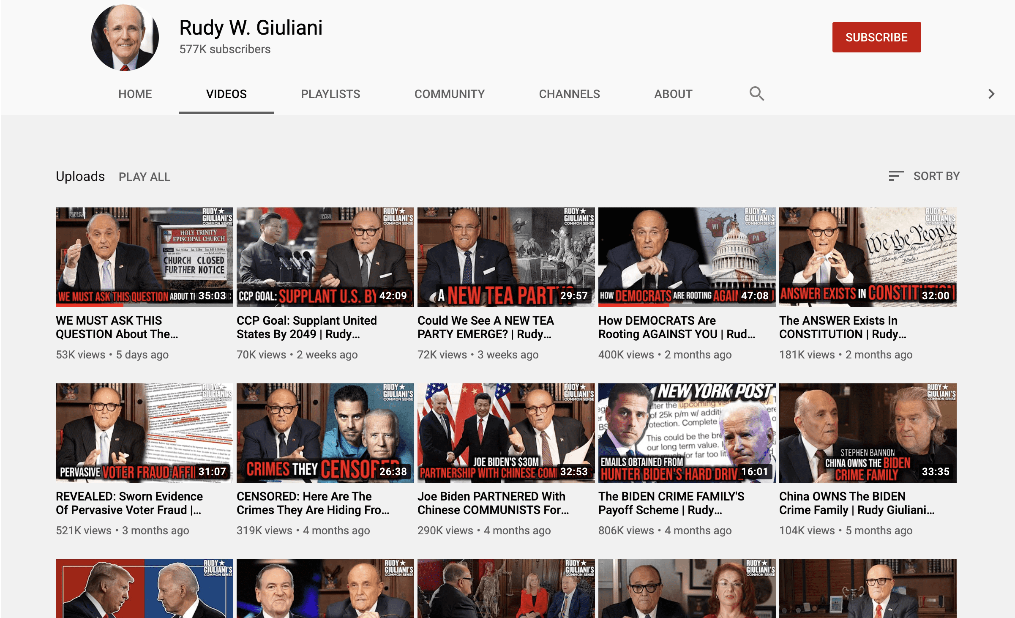The width and height of the screenshot is (1015, 618).
Task: Click the channel search magnifier icon
Action: pyautogui.click(x=756, y=93)
